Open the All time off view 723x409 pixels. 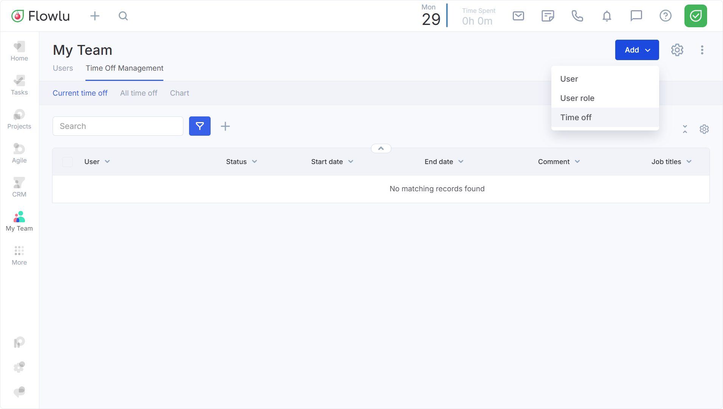[x=138, y=93]
